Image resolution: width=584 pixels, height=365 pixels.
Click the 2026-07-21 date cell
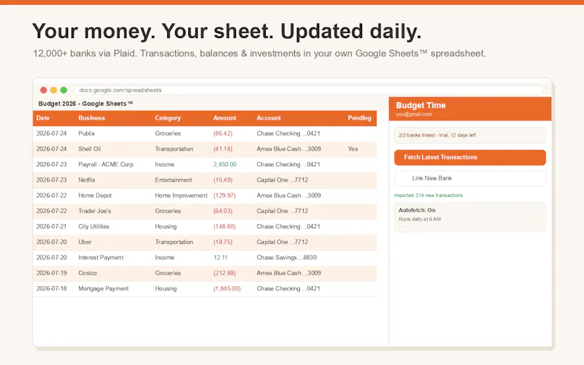pos(51,226)
